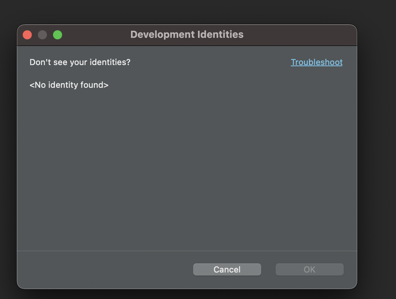Click the disabled OK button
The image size is (396, 299).
309,269
